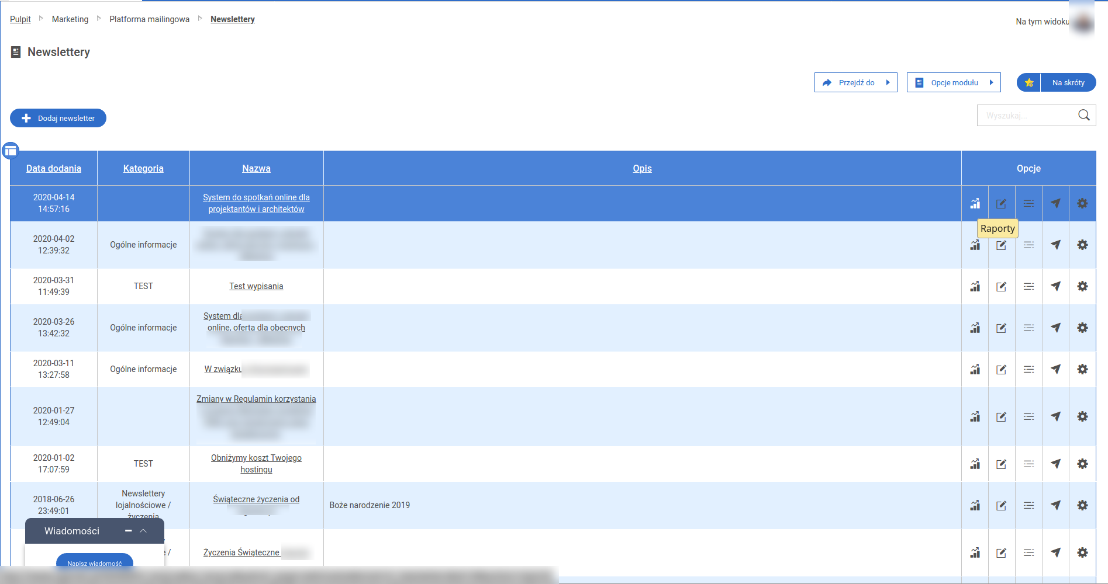Image resolution: width=1108 pixels, height=584 pixels.
Task: Send the Obniżymy koszt Twojego hostingu newsletter
Action: point(1055,464)
